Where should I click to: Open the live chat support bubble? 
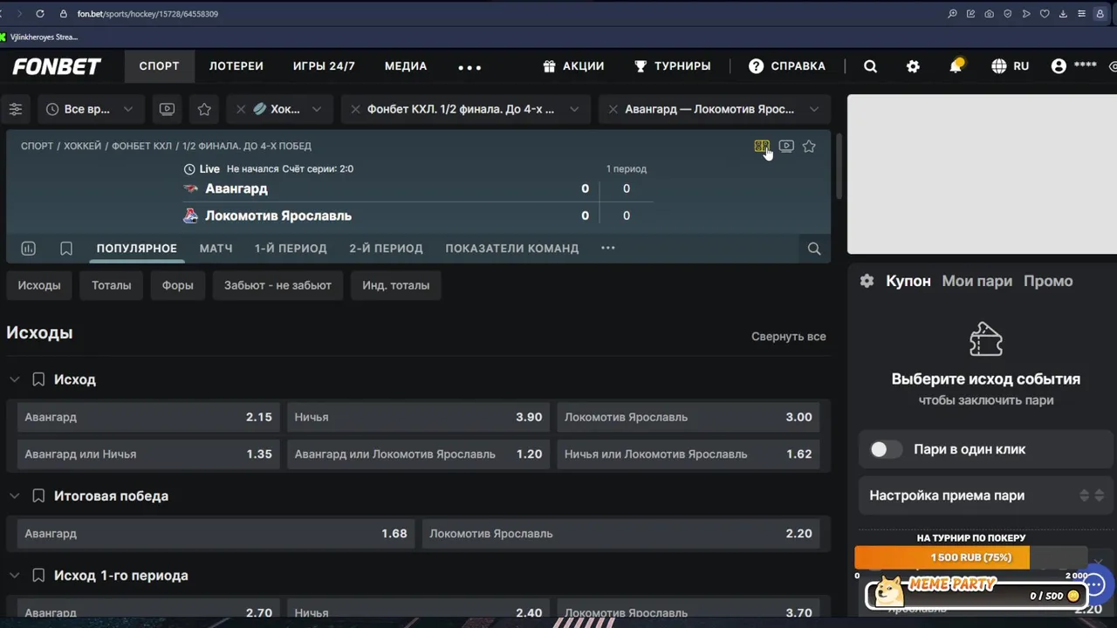click(x=1094, y=584)
